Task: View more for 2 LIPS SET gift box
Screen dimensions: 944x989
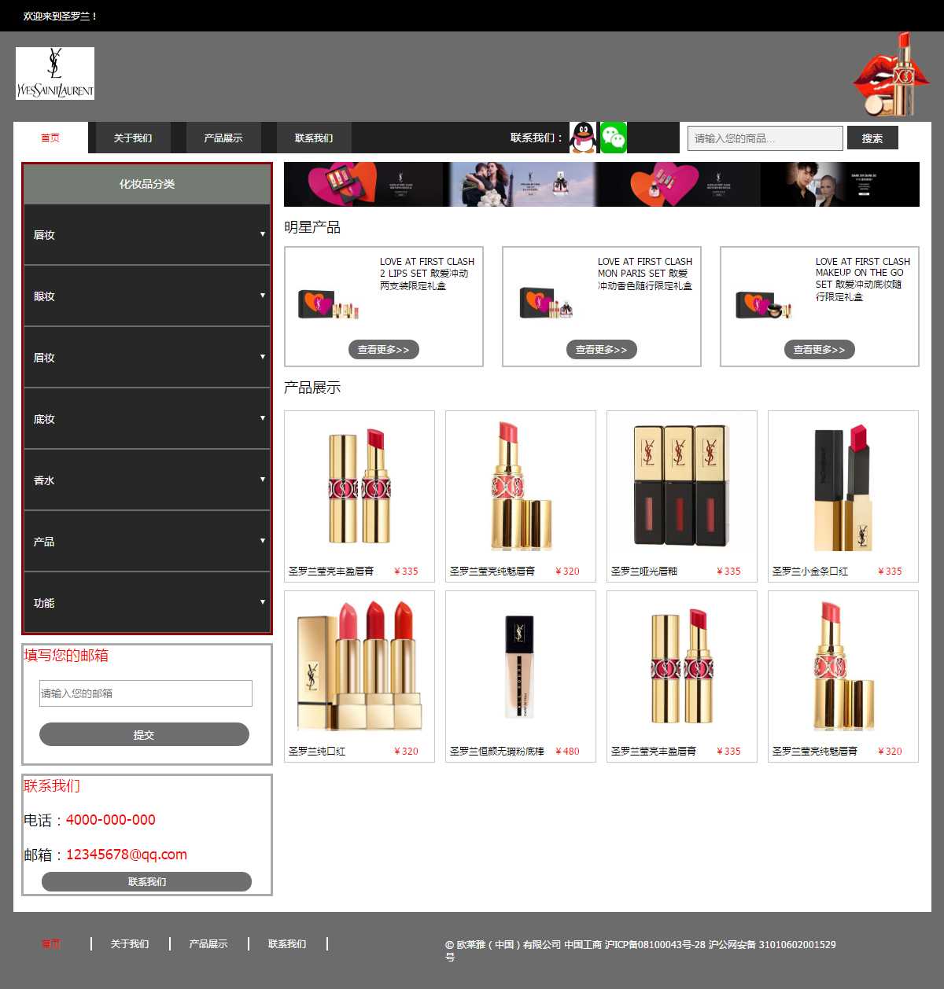Action: point(383,350)
